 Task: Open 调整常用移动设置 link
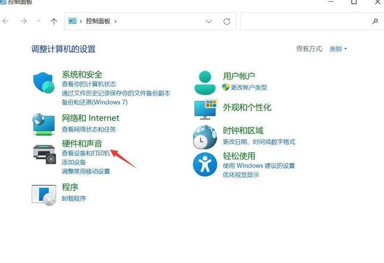(x=86, y=172)
